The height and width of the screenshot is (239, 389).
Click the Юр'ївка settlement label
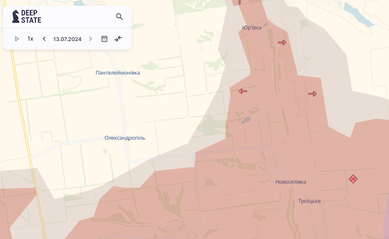[252, 27]
